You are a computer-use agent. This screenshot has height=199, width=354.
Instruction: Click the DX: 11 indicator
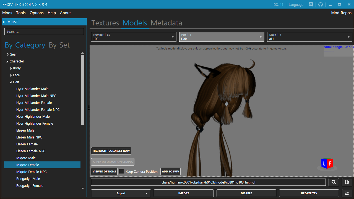point(278,4)
